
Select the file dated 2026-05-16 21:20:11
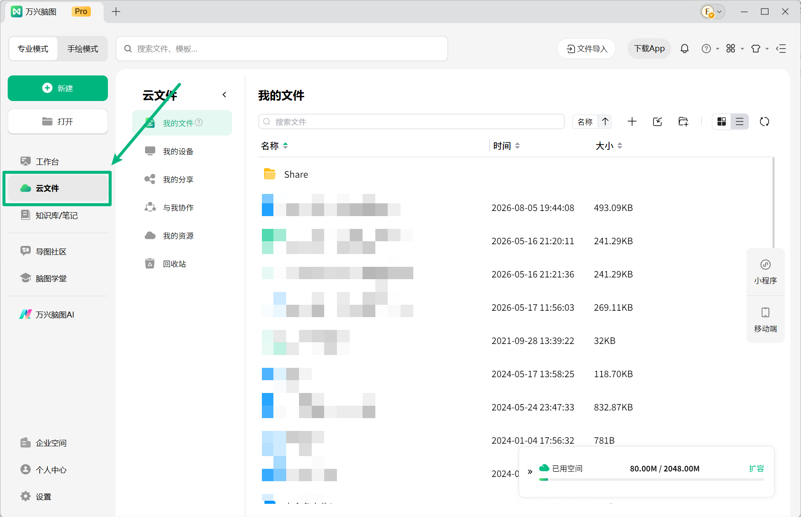(515, 241)
